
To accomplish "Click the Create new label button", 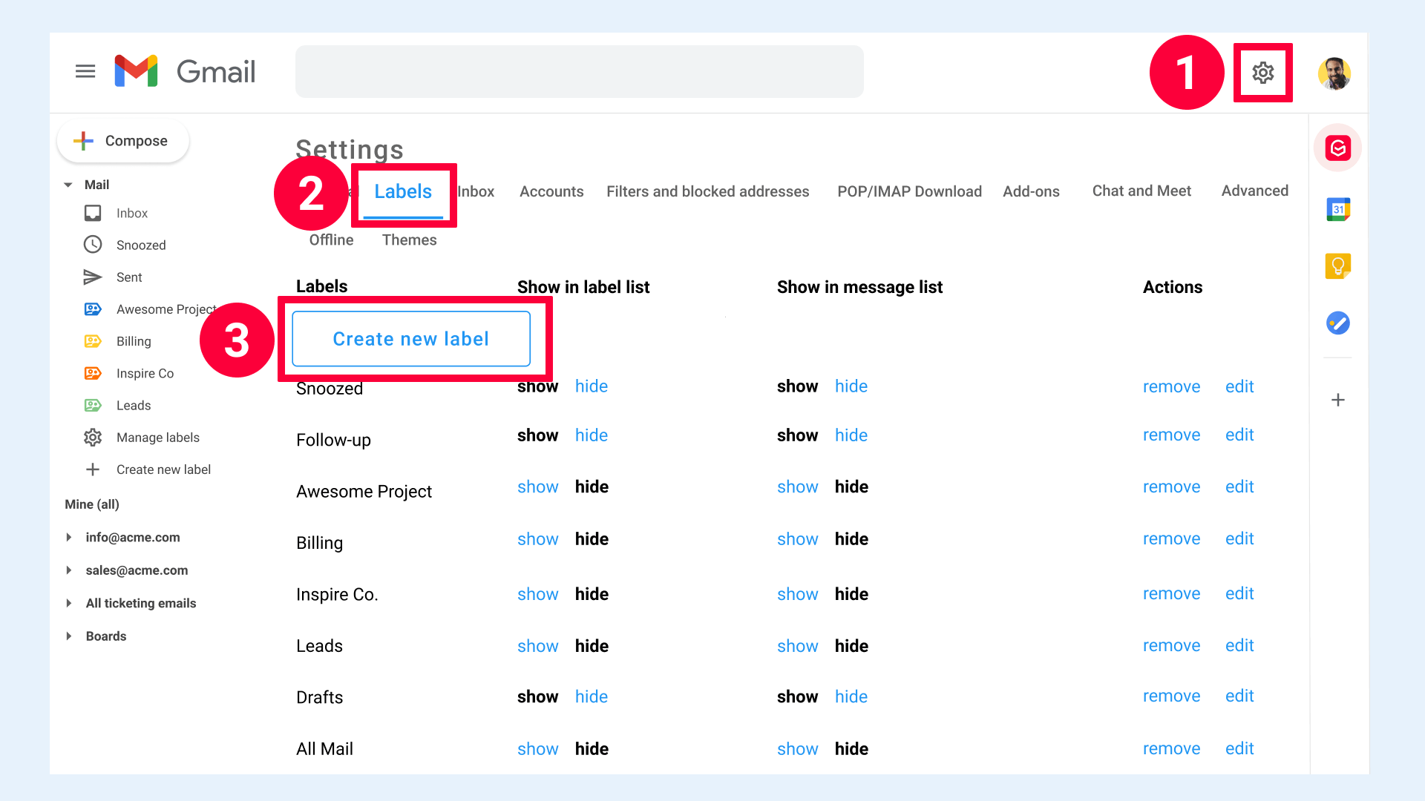I will [x=410, y=339].
